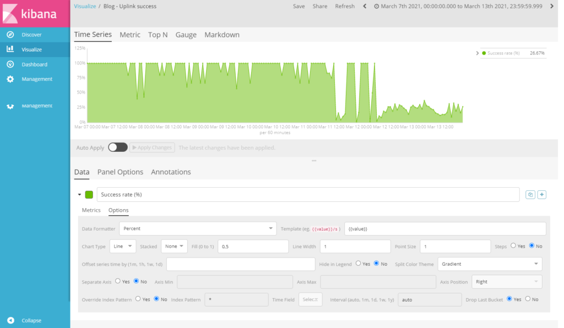The width and height of the screenshot is (564, 328).
Task: Click the Collapse arrow icon in the sidebar
Action: click(x=11, y=320)
